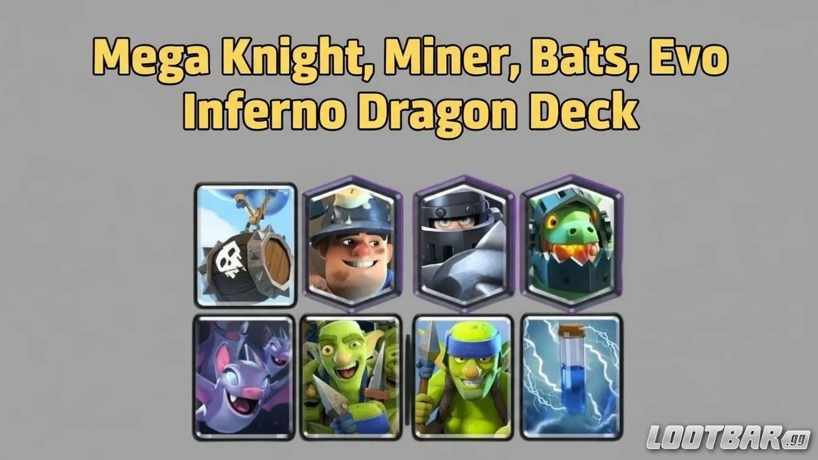
Task: Select the Bats card
Action: pos(244,377)
